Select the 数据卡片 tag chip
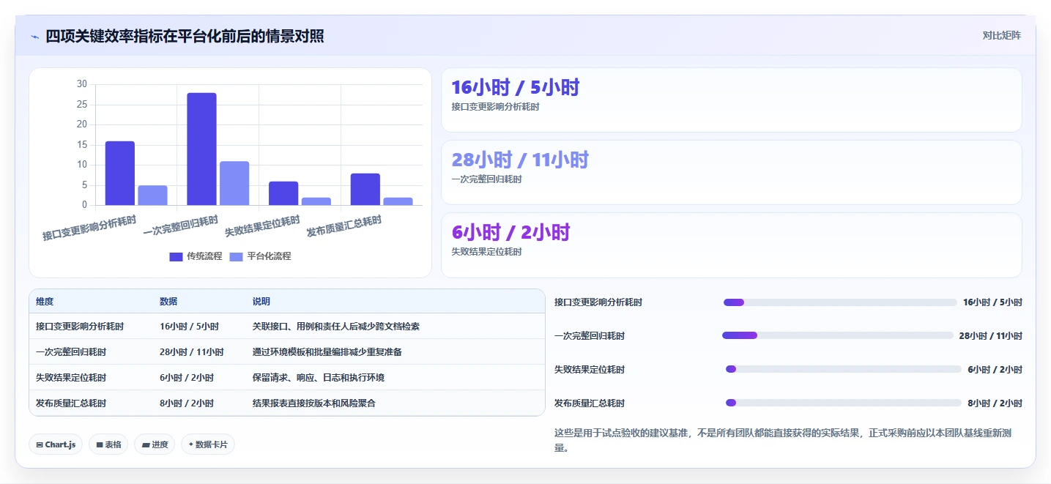The height and width of the screenshot is (484, 1051). click(208, 444)
